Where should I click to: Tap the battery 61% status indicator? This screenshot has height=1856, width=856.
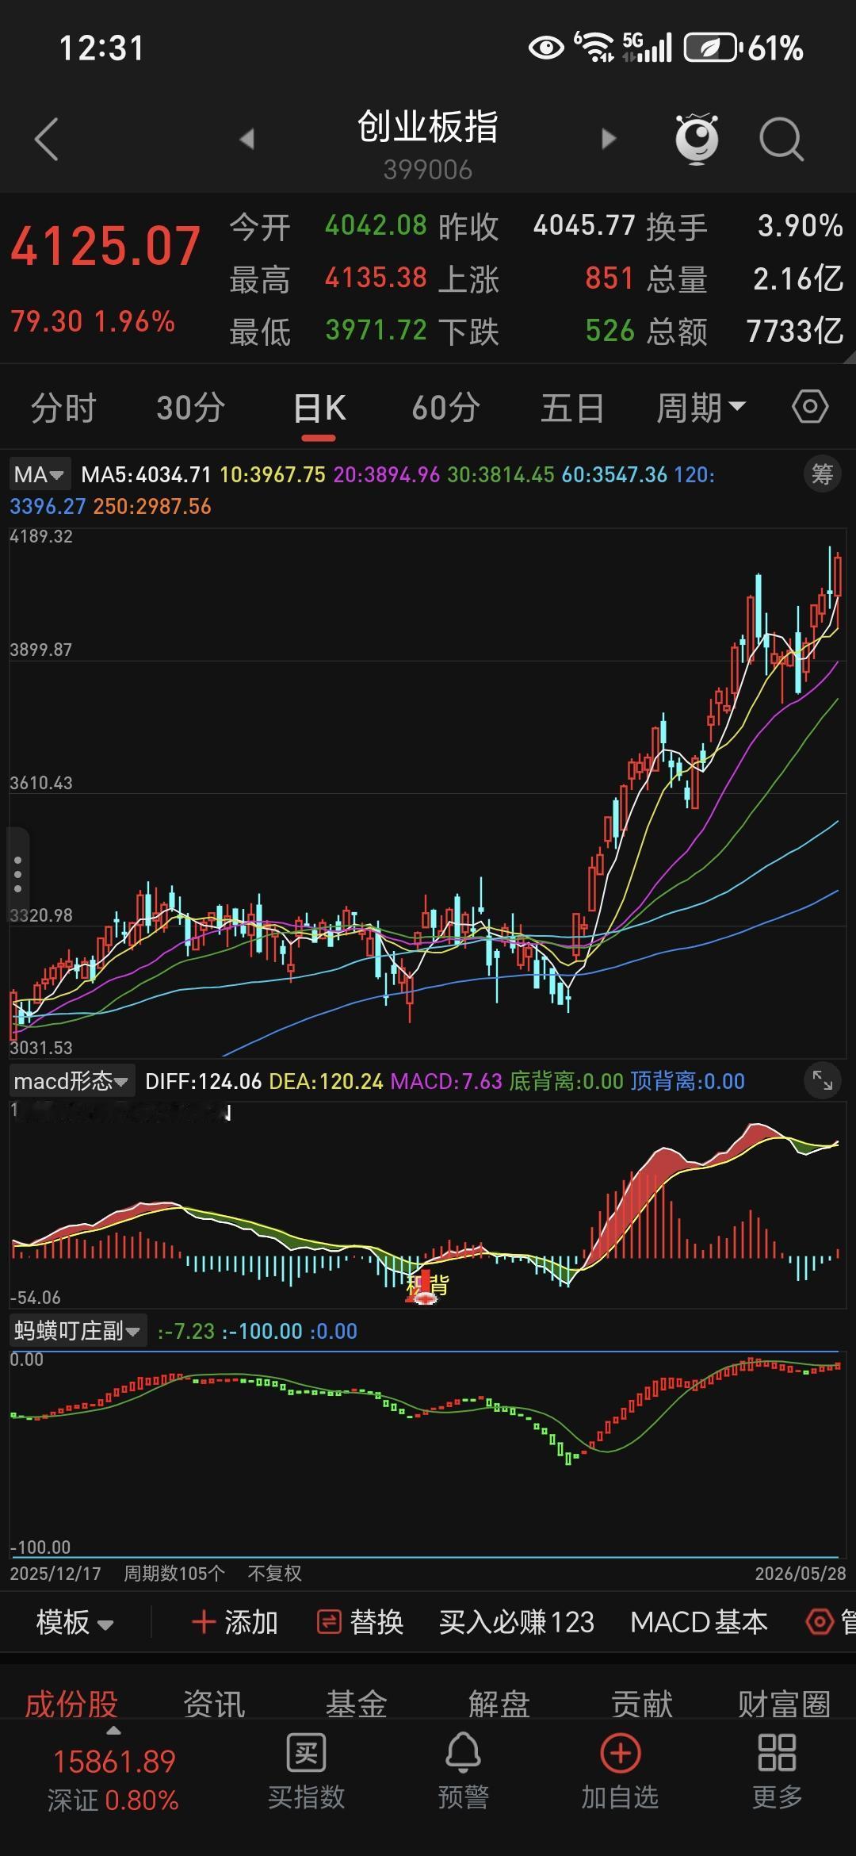pos(743,48)
